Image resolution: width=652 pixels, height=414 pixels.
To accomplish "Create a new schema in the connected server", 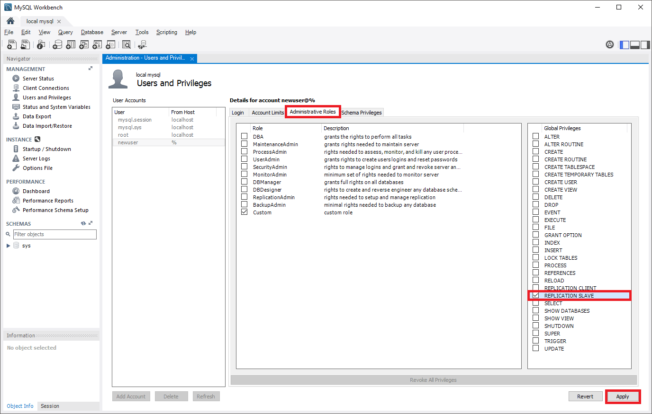I will click(57, 44).
